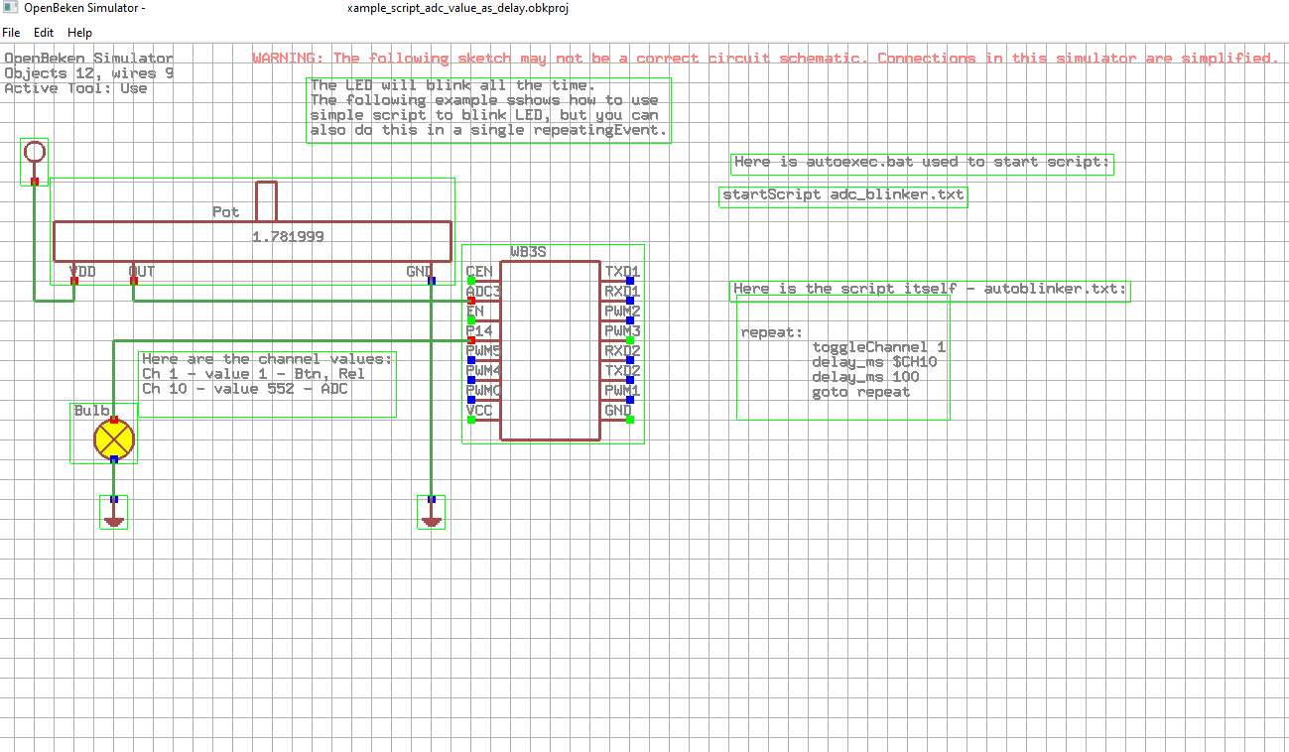This screenshot has height=752, width=1289.
Task: Select the 'Here is the script itself' label
Action: [930, 290]
